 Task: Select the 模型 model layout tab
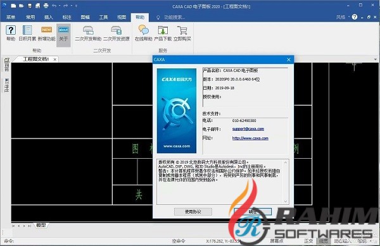click(41, 225)
